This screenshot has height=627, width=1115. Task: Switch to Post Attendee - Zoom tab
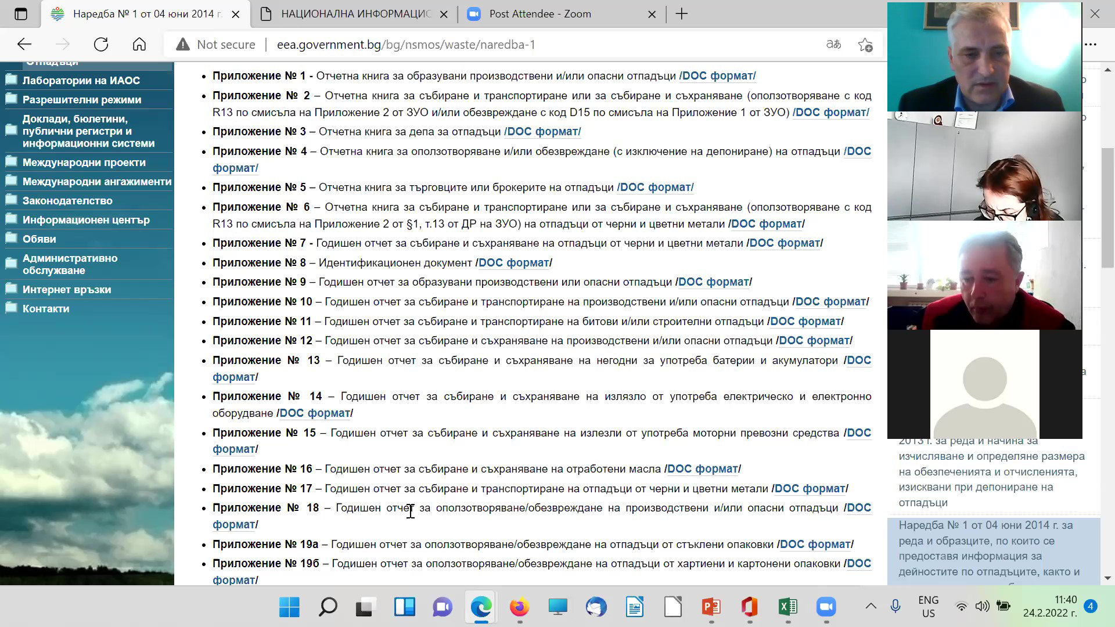540,14
